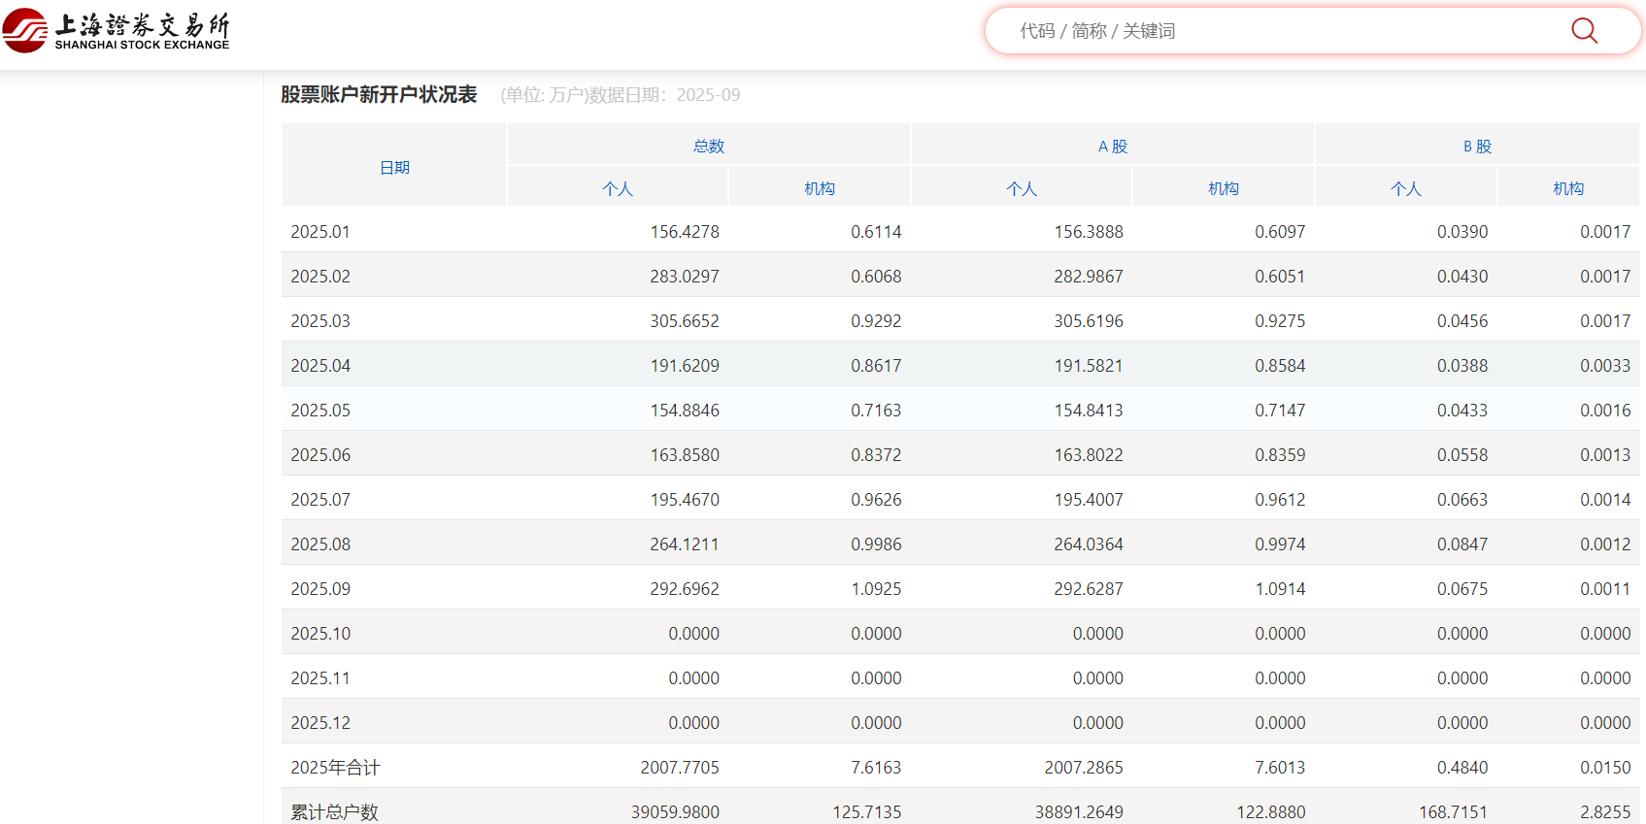Click 机构 header under 总数
This screenshot has width=1646, height=824.
click(820, 189)
